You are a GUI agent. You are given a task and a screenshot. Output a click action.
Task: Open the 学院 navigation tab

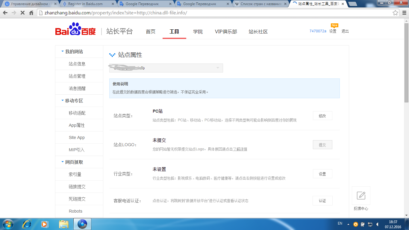tap(198, 31)
